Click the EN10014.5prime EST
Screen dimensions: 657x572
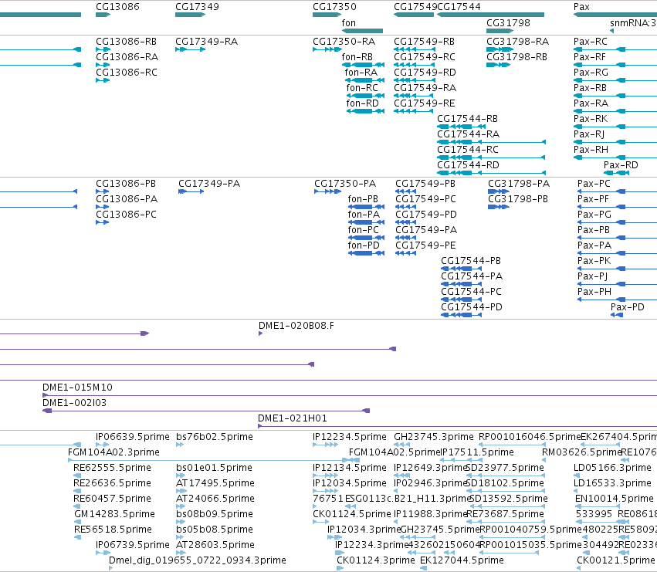coord(599,506)
